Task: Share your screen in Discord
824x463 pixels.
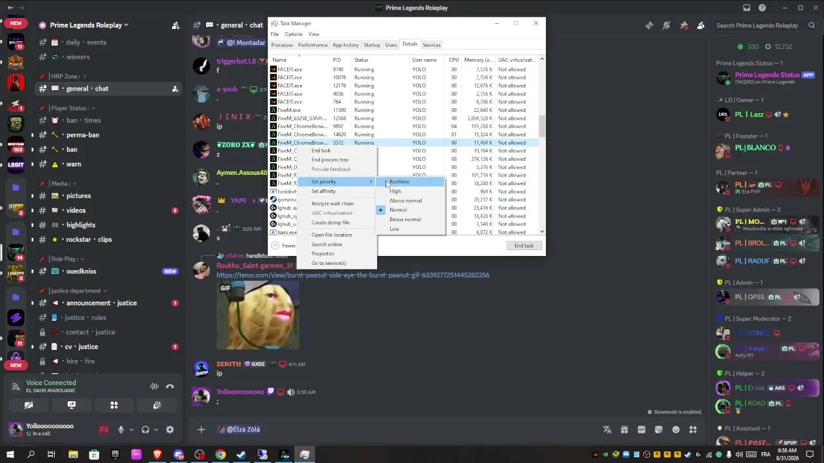Action: [71, 405]
